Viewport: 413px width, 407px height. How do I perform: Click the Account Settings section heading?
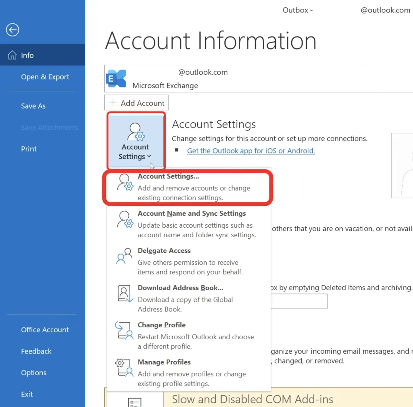point(214,124)
